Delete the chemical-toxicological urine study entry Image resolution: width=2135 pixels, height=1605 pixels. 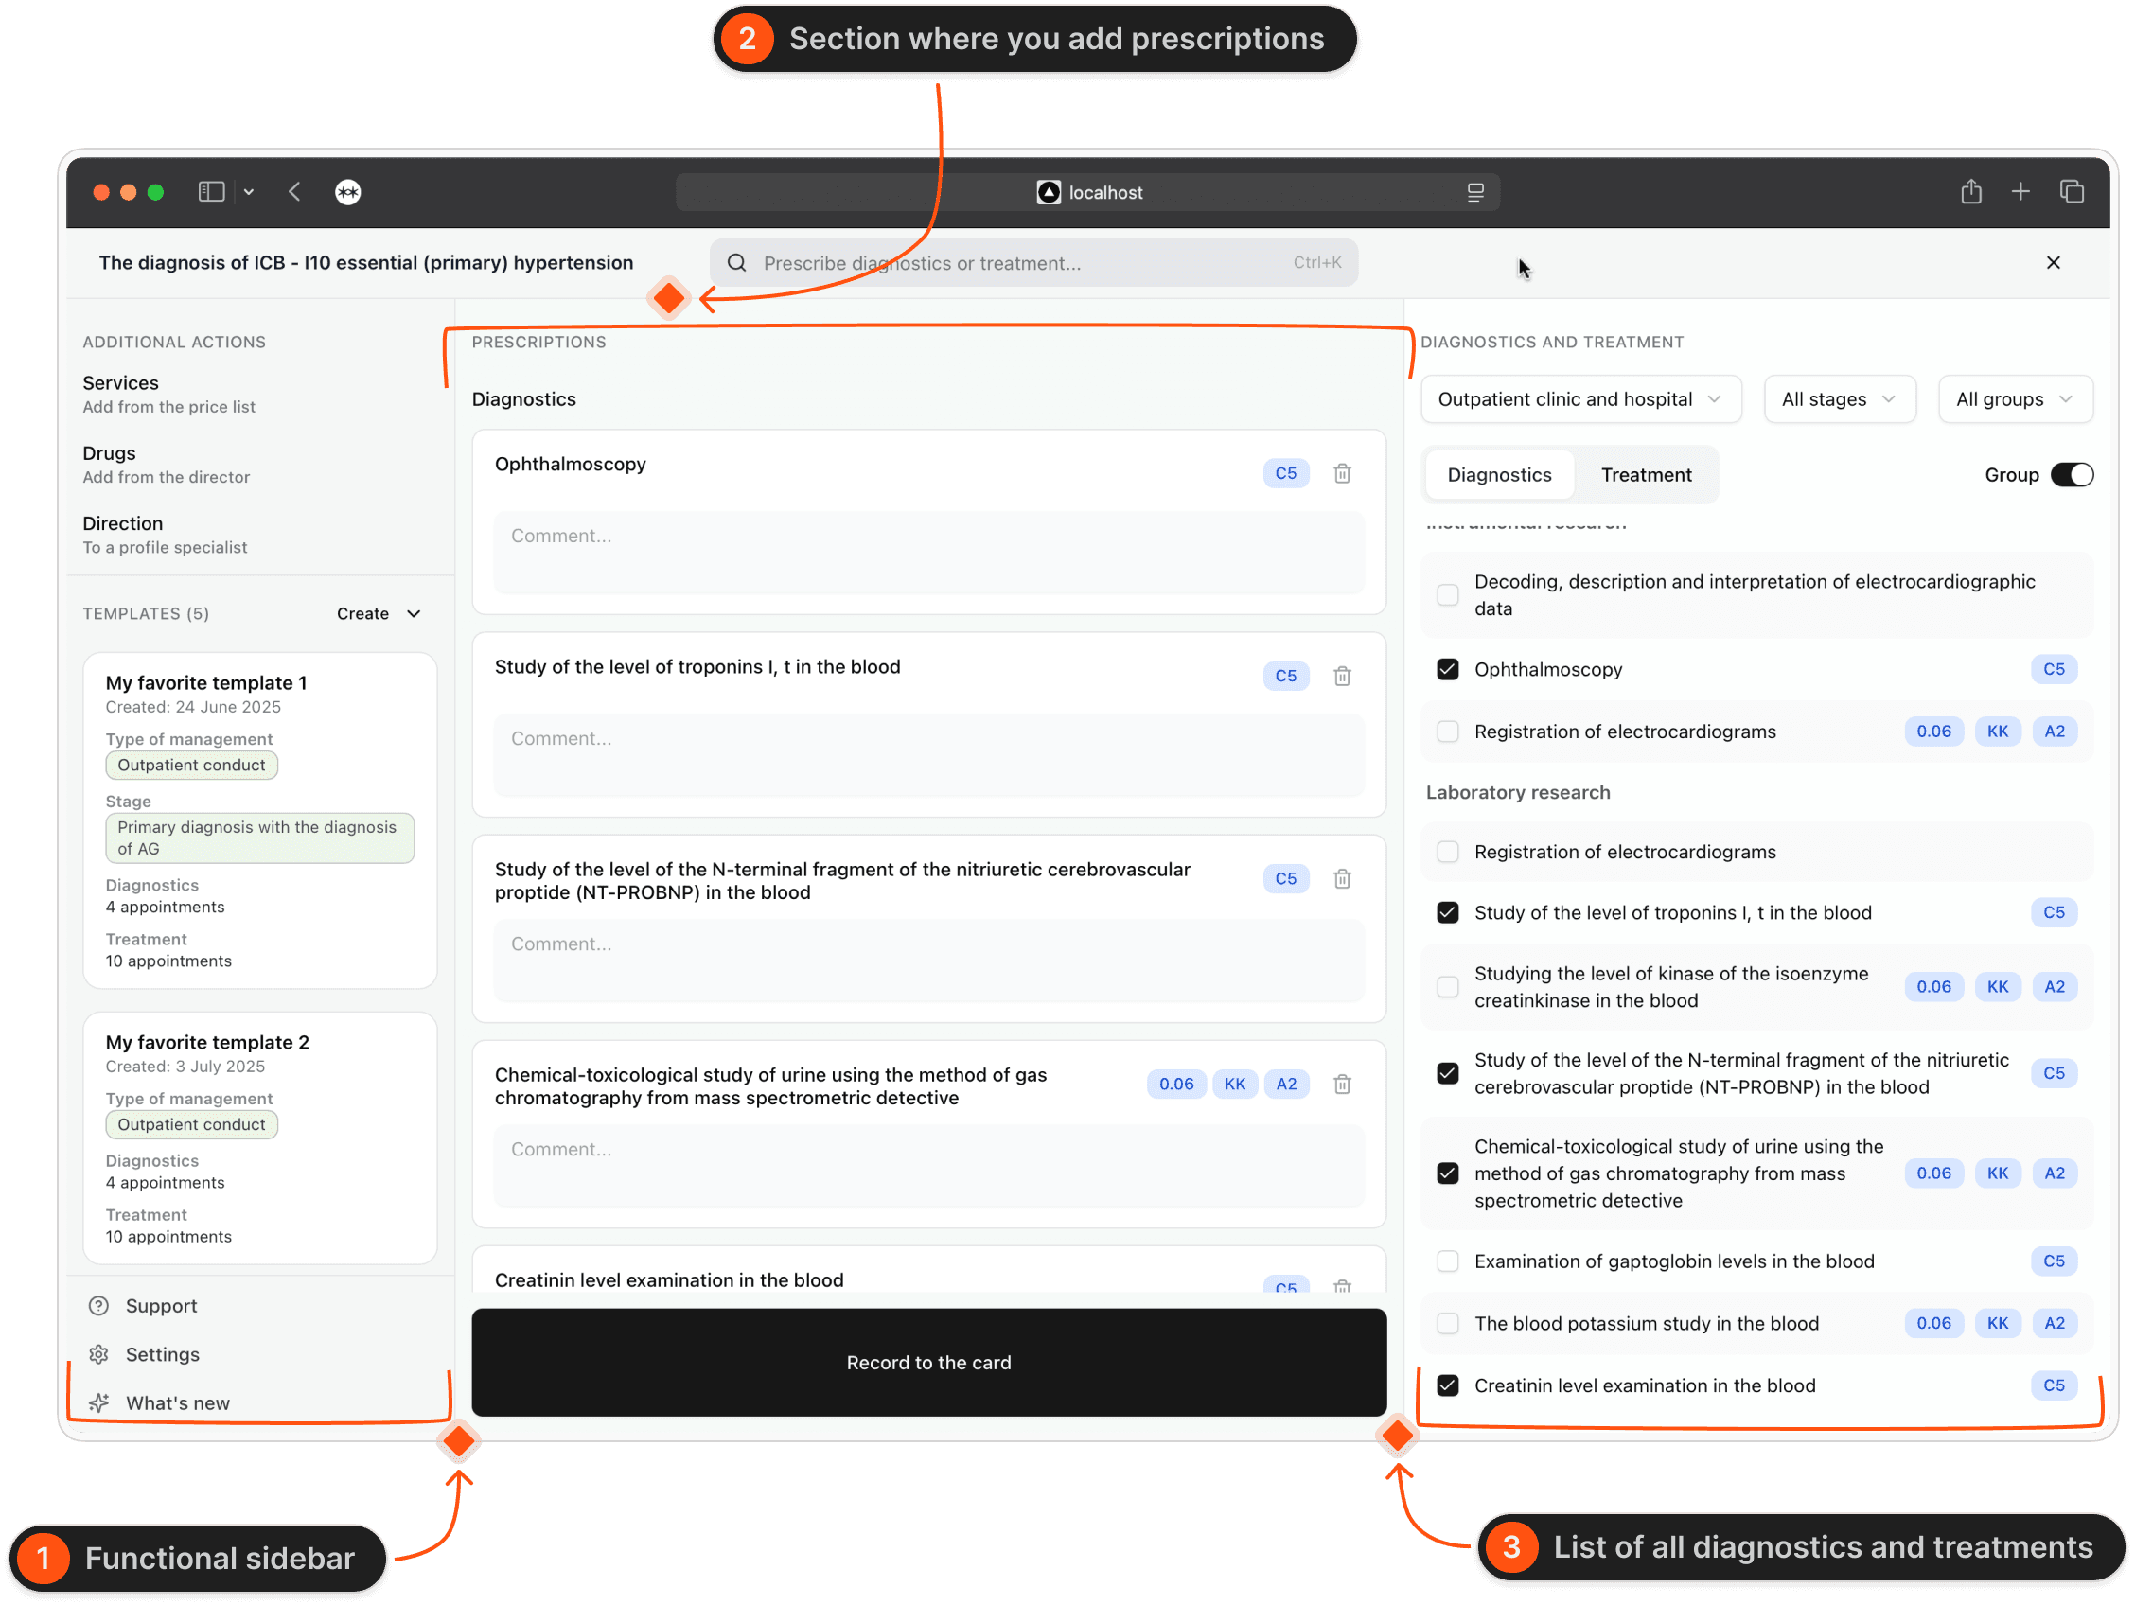[1342, 1084]
